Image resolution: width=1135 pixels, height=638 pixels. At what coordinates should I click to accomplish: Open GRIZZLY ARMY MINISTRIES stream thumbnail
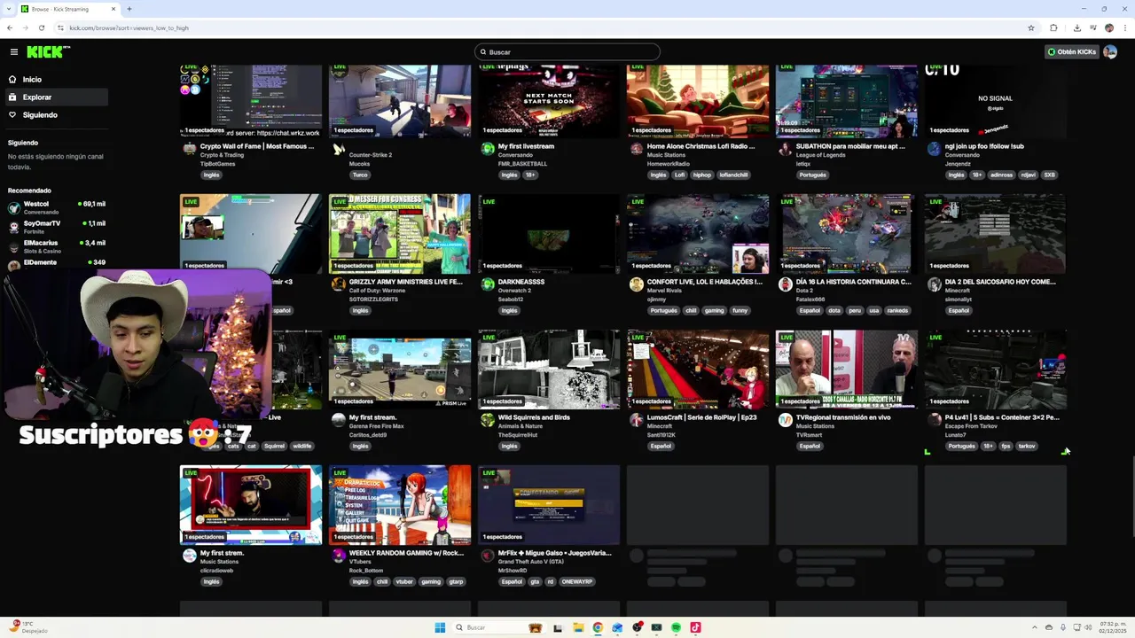(400, 233)
